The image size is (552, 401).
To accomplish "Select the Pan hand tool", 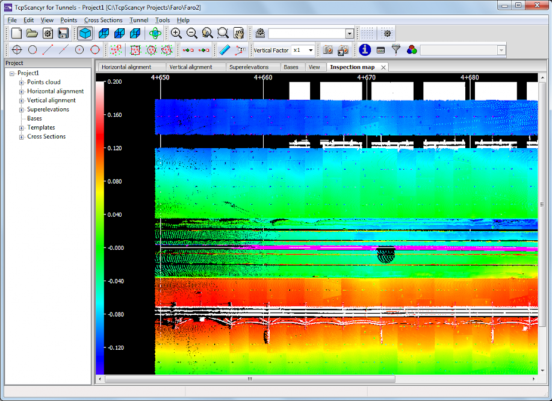I will [x=239, y=33].
